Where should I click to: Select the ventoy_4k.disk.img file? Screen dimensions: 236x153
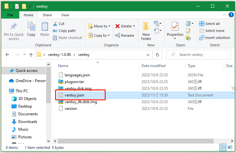click(x=81, y=102)
